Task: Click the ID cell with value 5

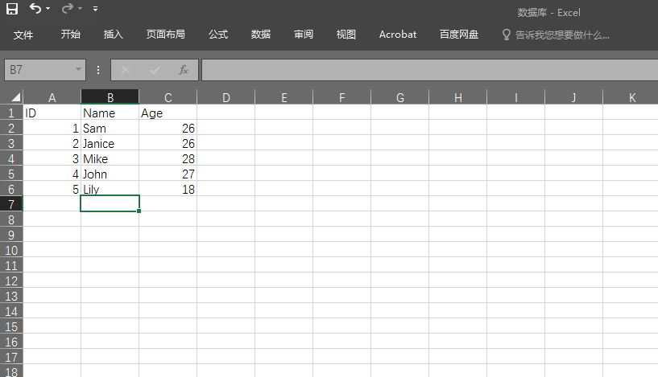Action: pos(52,189)
